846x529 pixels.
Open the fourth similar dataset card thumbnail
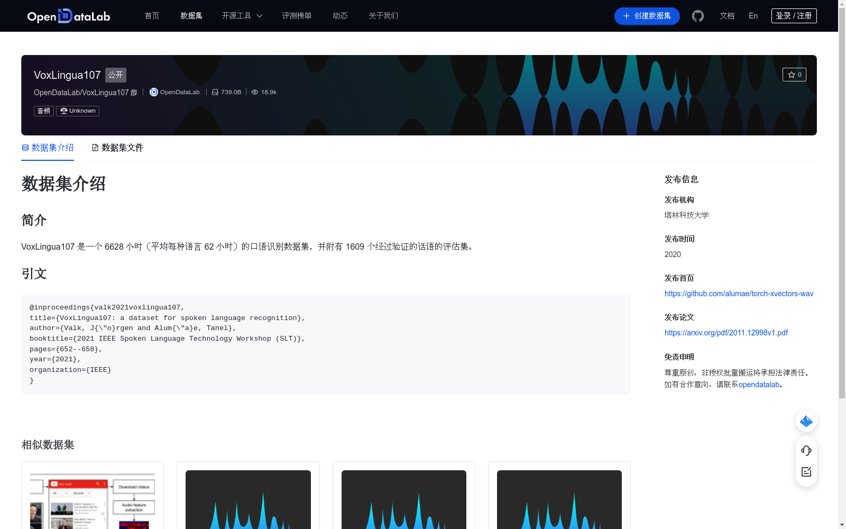click(x=559, y=499)
